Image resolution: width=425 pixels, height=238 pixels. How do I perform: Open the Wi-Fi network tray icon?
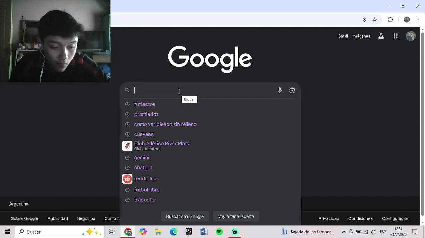click(x=366, y=232)
